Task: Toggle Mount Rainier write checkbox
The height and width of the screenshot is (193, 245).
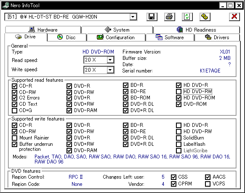Action: (15, 138)
